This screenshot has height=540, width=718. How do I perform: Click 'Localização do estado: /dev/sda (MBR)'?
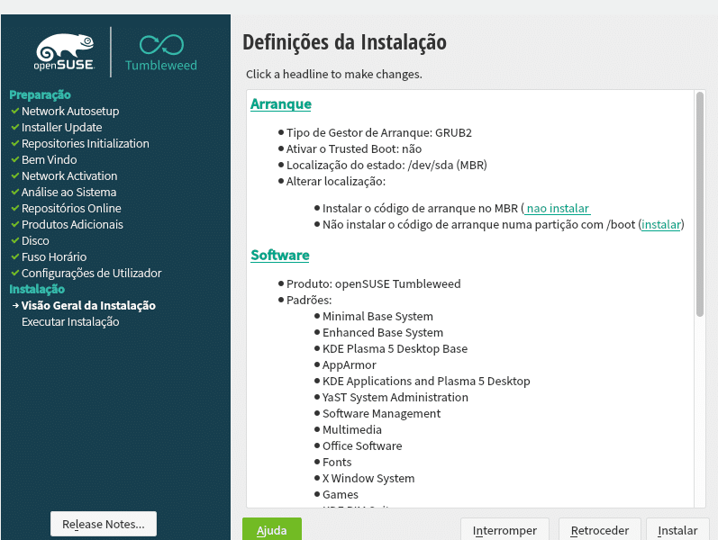pos(386,166)
